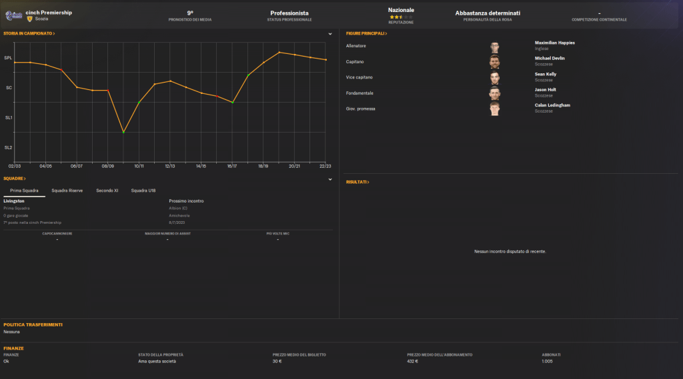Click the Albion (C) next opponent
The width and height of the screenshot is (683, 379).
[178, 208]
